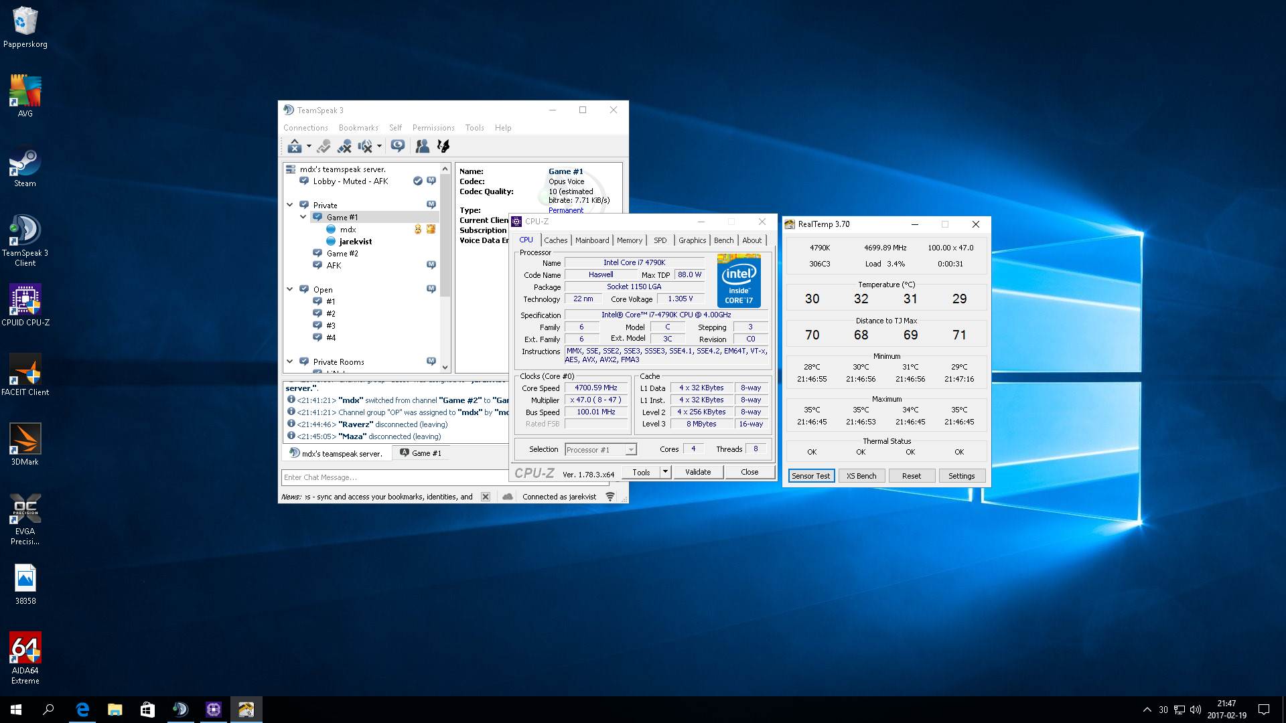Open the 3DMark desktop icon
Image resolution: width=1286 pixels, height=723 pixels.
click(25, 445)
